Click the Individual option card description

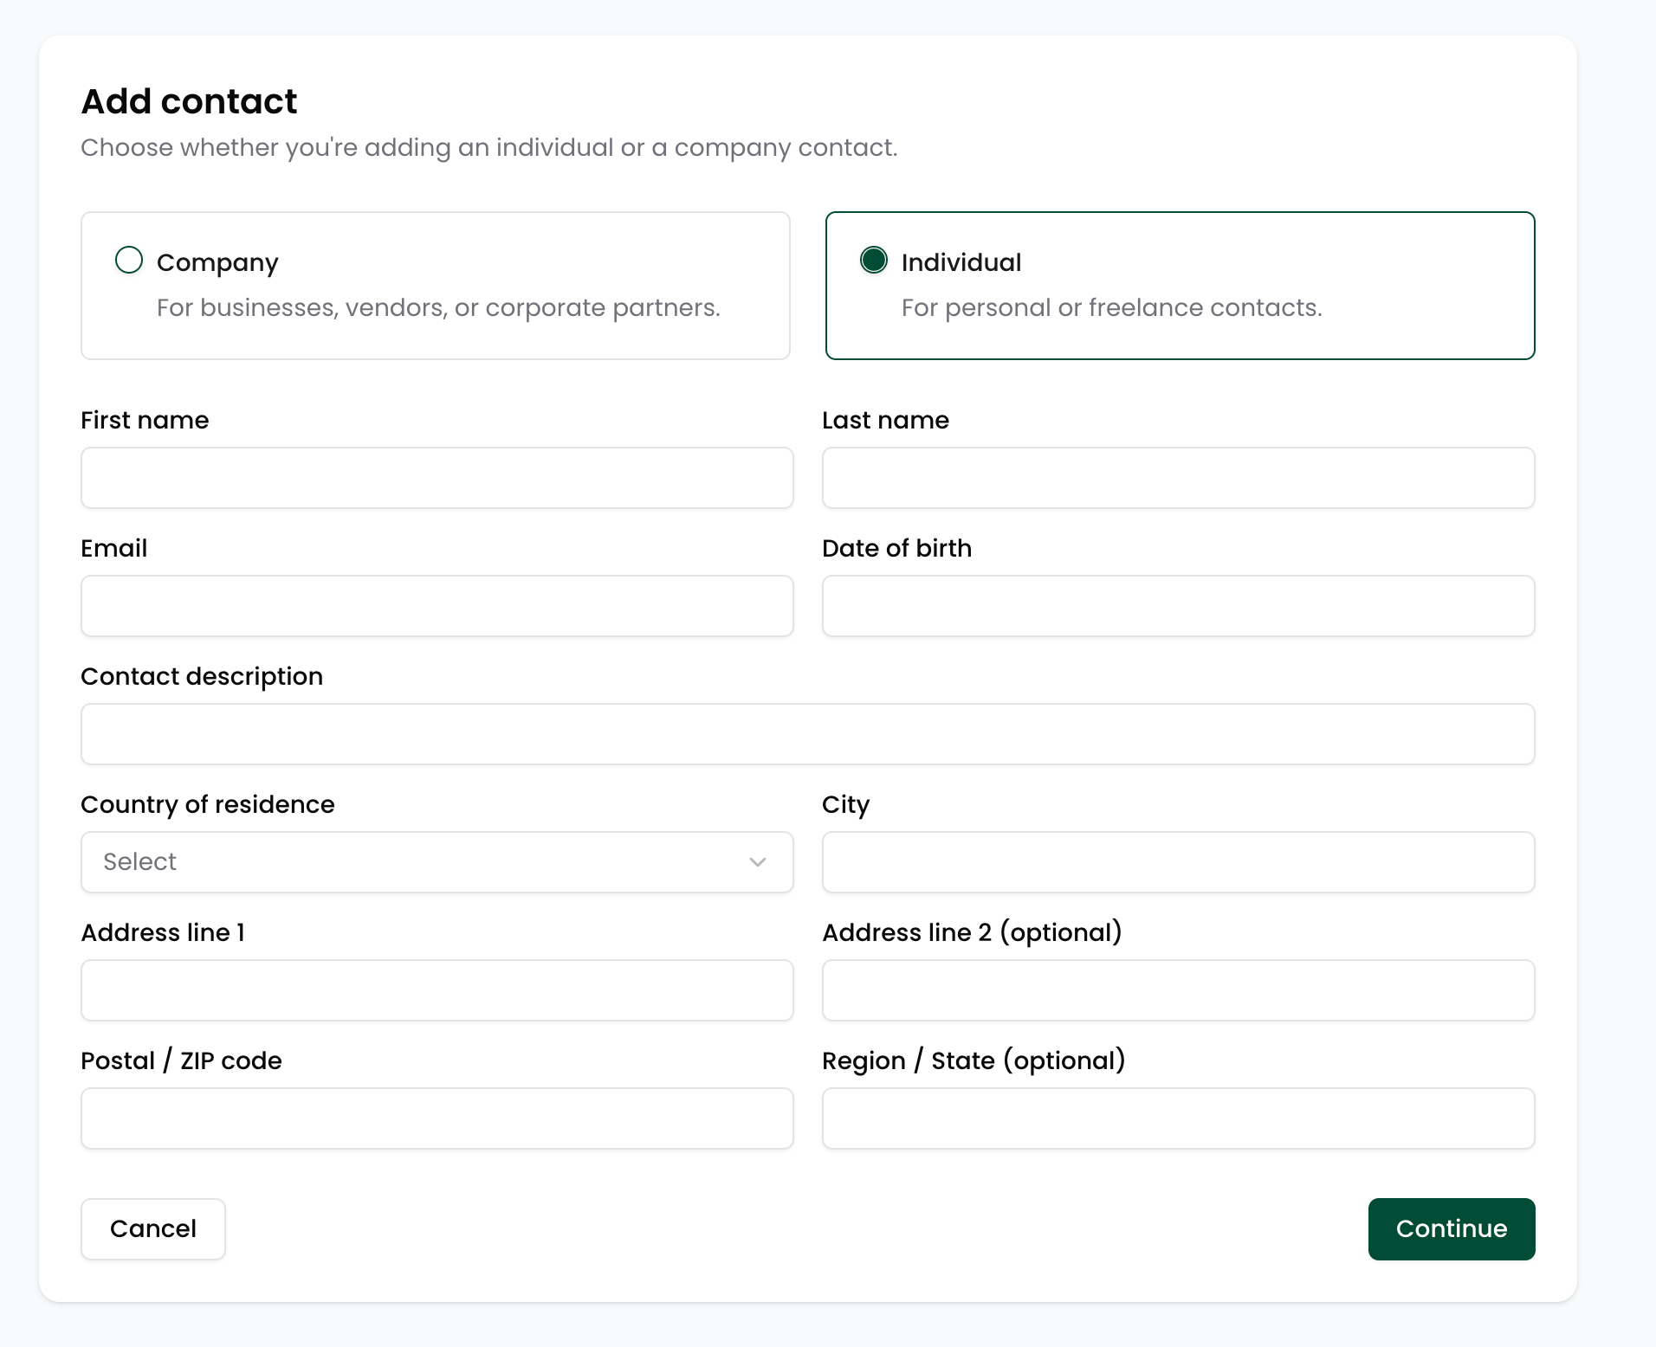tap(1110, 308)
